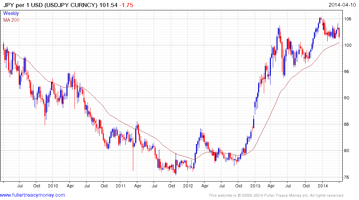
Task: Click the 2014 year label on time axis
Action: (323, 186)
